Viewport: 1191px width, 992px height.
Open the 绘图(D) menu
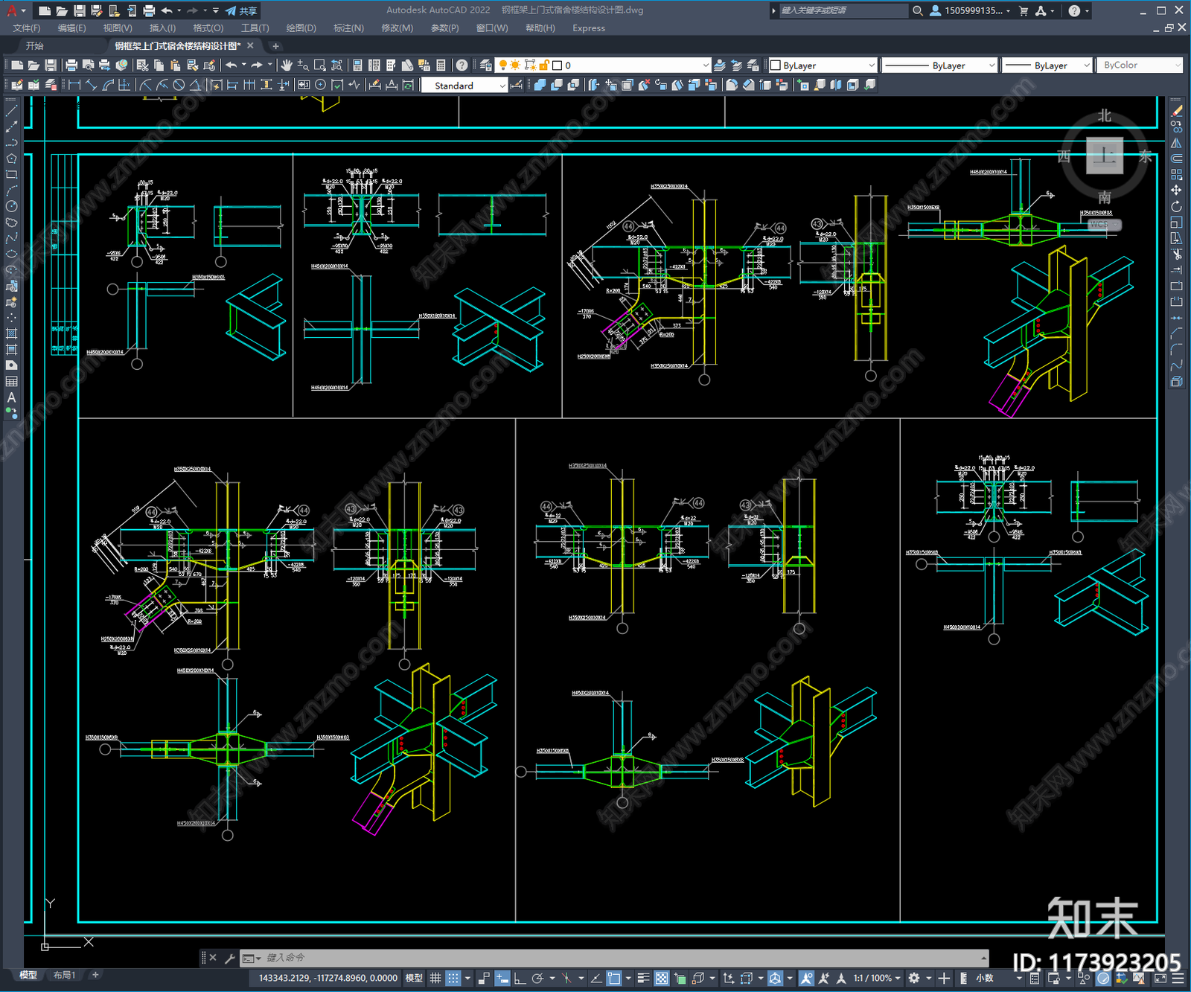[x=301, y=28]
